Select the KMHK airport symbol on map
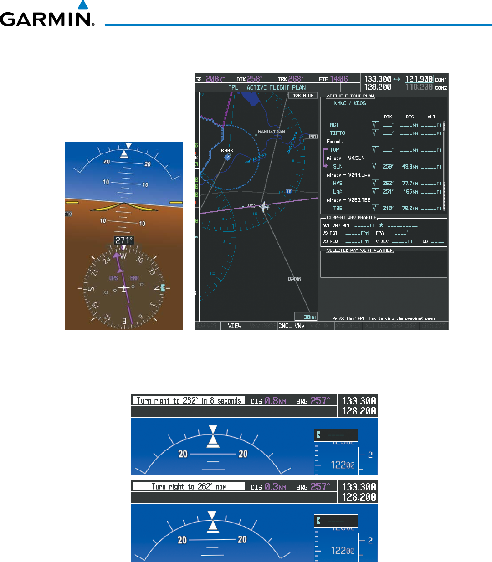 227,157
